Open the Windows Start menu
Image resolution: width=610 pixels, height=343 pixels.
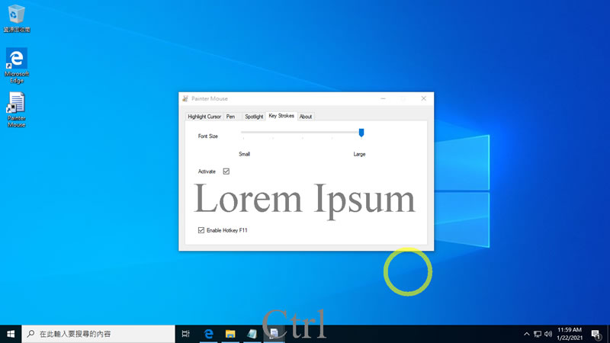click(11, 334)
